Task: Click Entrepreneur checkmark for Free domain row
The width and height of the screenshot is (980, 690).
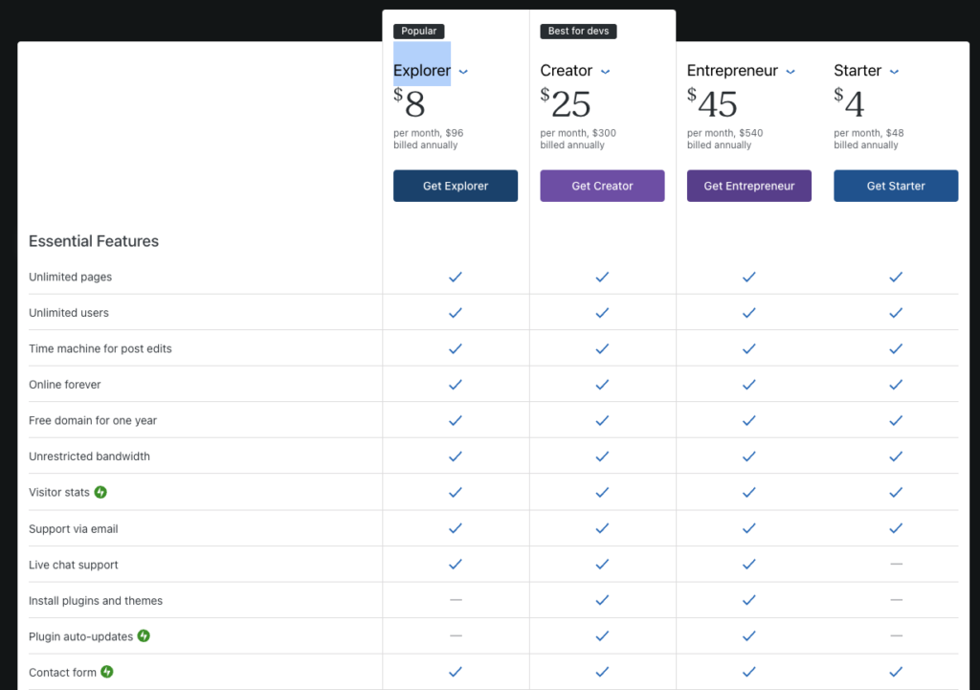Action: 749,420
